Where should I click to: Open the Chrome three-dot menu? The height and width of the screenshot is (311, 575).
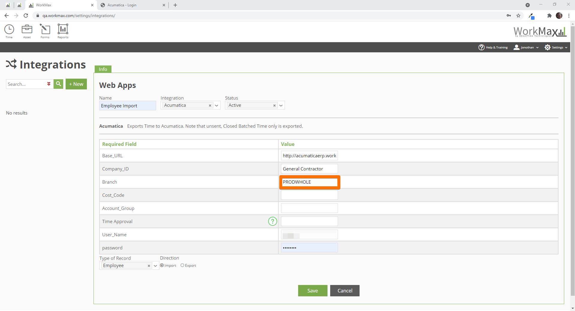point(569,16)
